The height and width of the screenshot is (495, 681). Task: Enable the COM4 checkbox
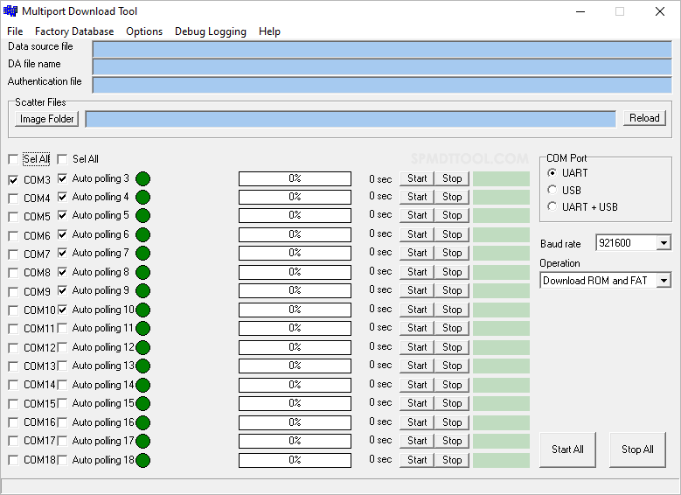13,199
